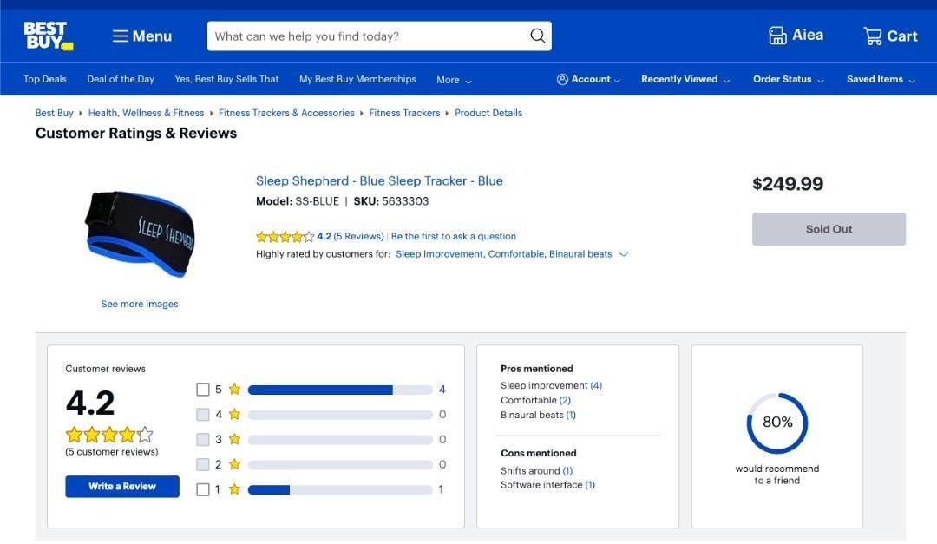Click the star icon in 3-star row
This screenshot has height=544, width=937.
[235, 439]
